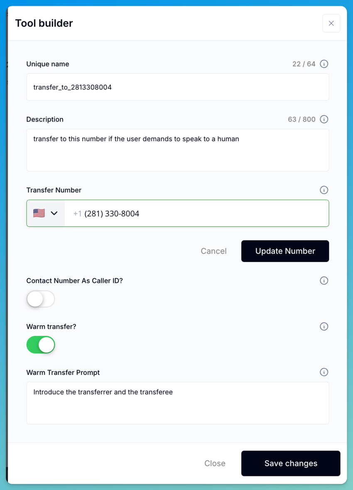This screenshot has height=490, width=353.
Task: Click the info icon next to Unique name
Action: [x=324, y=64]
